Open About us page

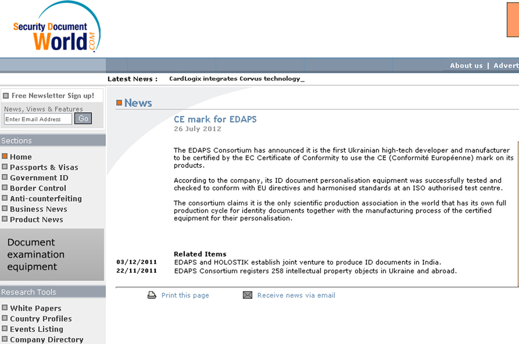point(466,65)
